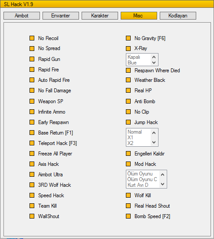Check the WallShout option

click(x=32, y=216)
